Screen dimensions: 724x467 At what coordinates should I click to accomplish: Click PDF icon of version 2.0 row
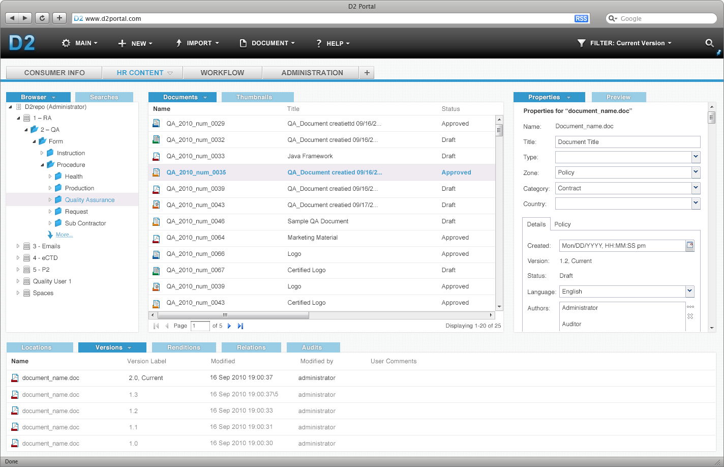15,377
